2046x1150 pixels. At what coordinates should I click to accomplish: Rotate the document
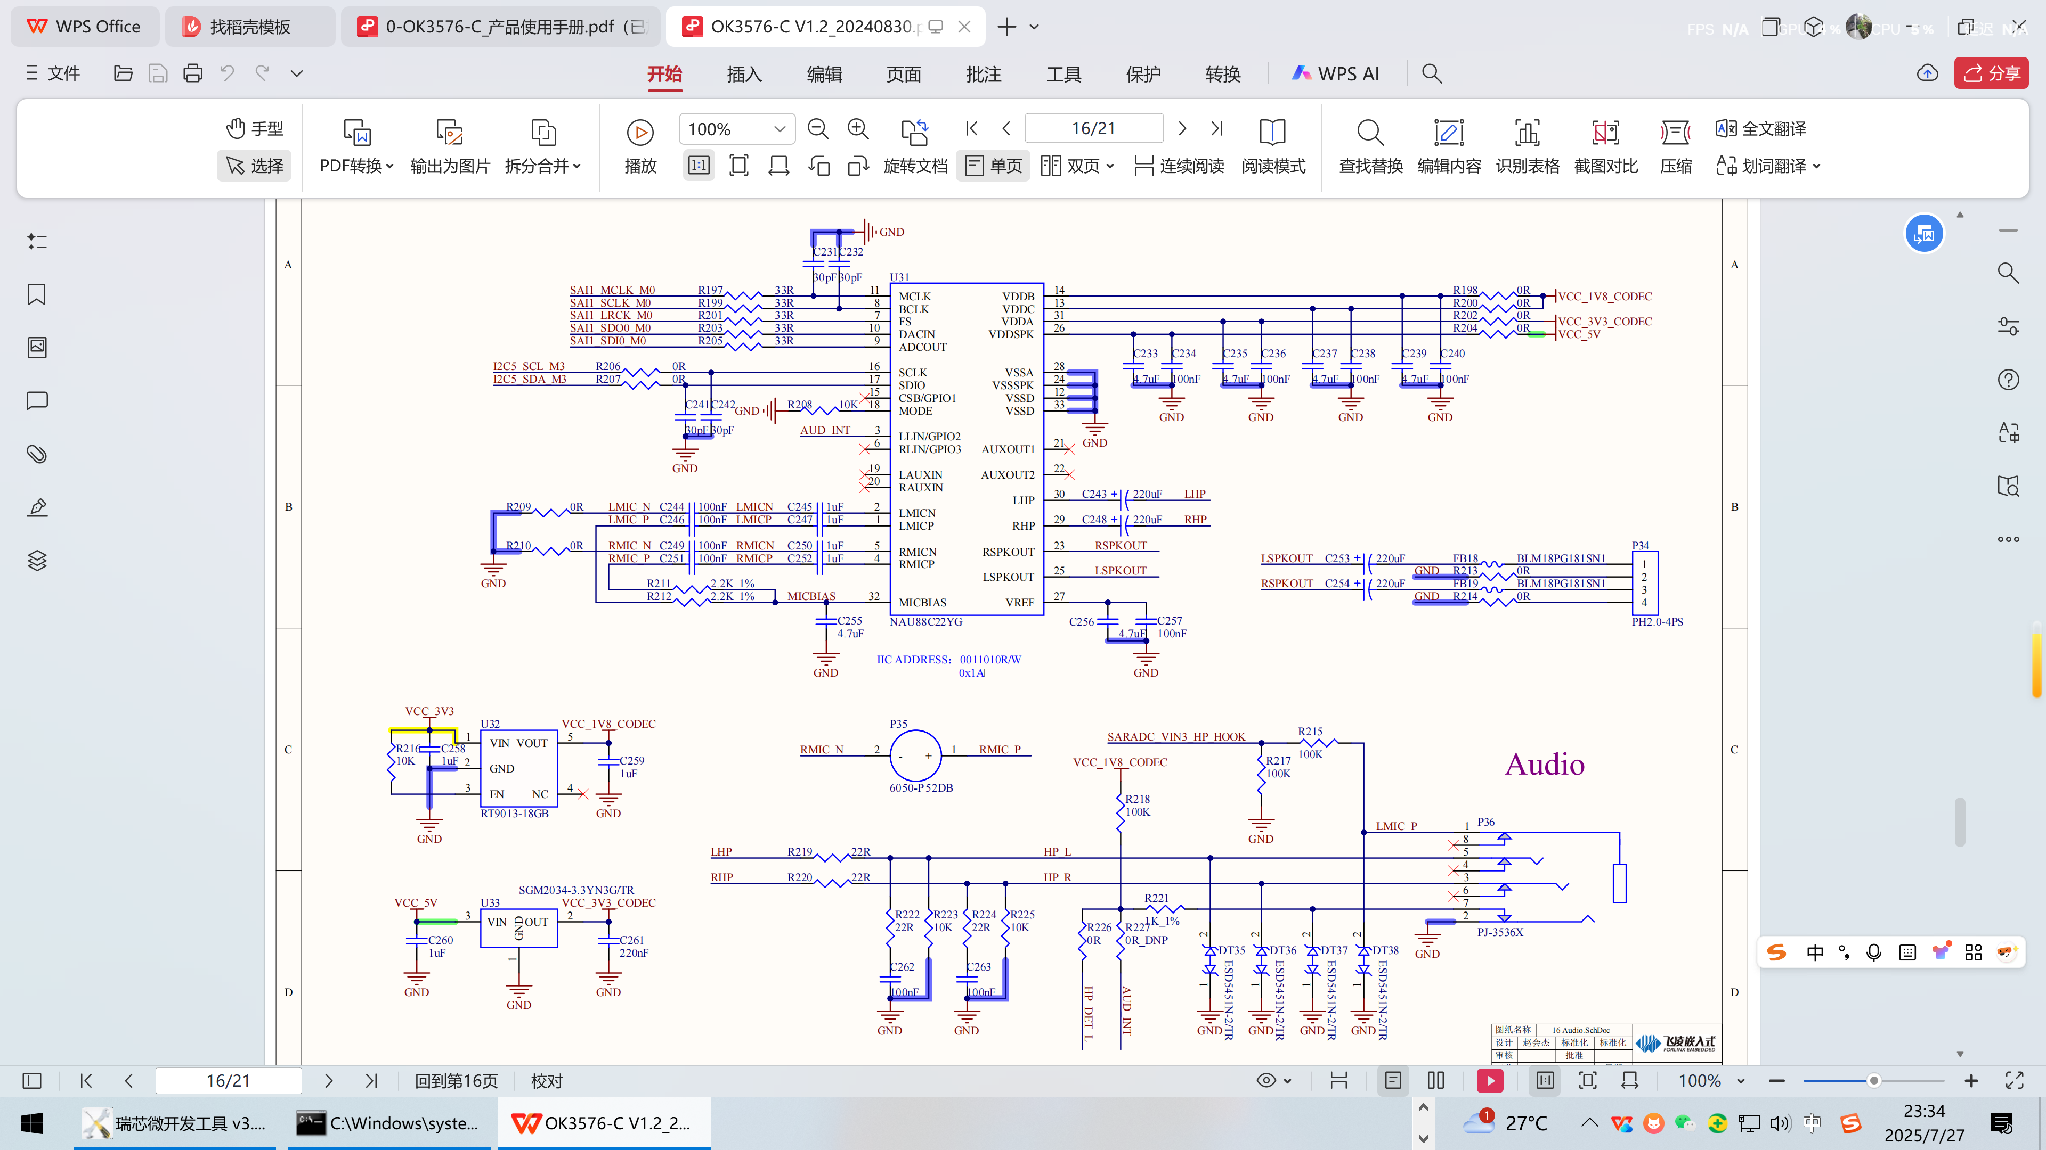(915, 146)
